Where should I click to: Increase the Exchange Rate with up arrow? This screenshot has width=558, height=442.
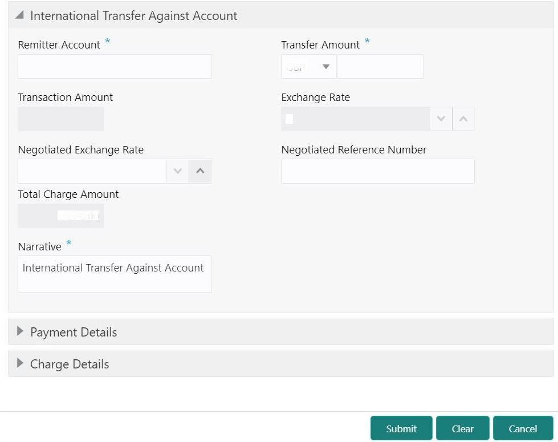[x=463, y=119]
